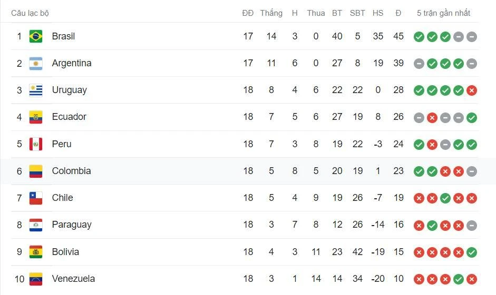
Task: Click Ecuador's green win icon in recent matches
Action: tap(472, 118)
